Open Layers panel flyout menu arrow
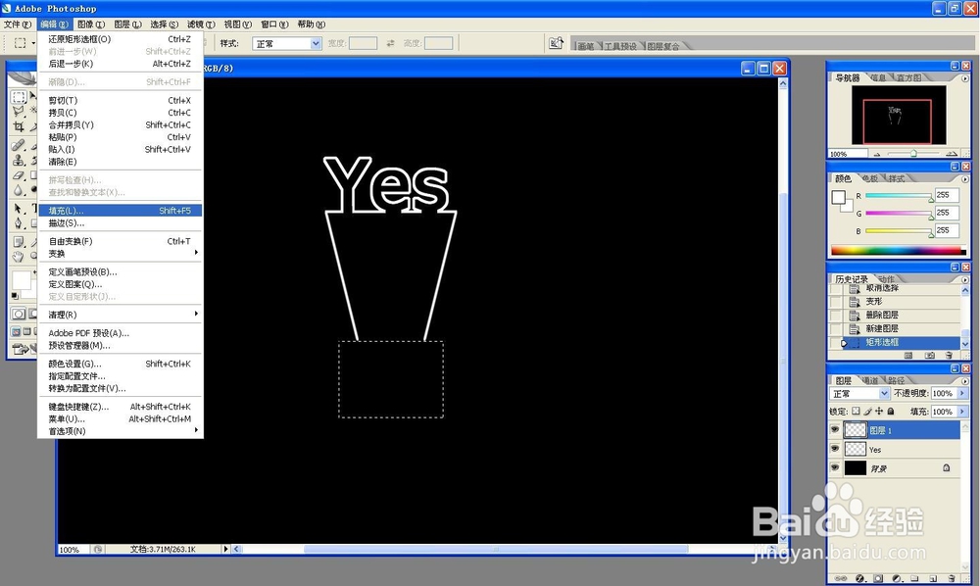The image size is (980, 586). pyautogui.click(x=965, y=381)
